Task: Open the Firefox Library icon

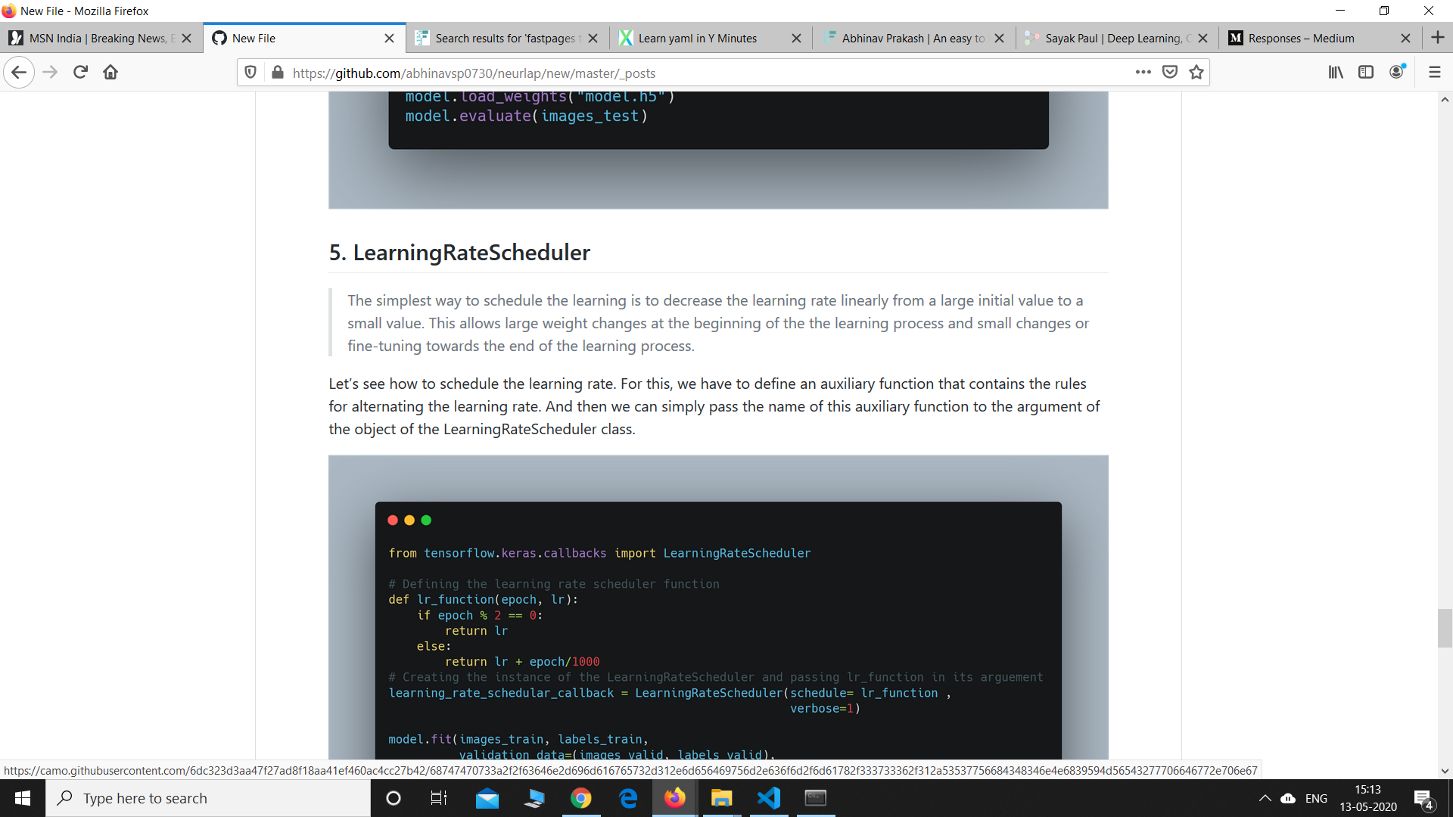Action: coord(1336,73)
